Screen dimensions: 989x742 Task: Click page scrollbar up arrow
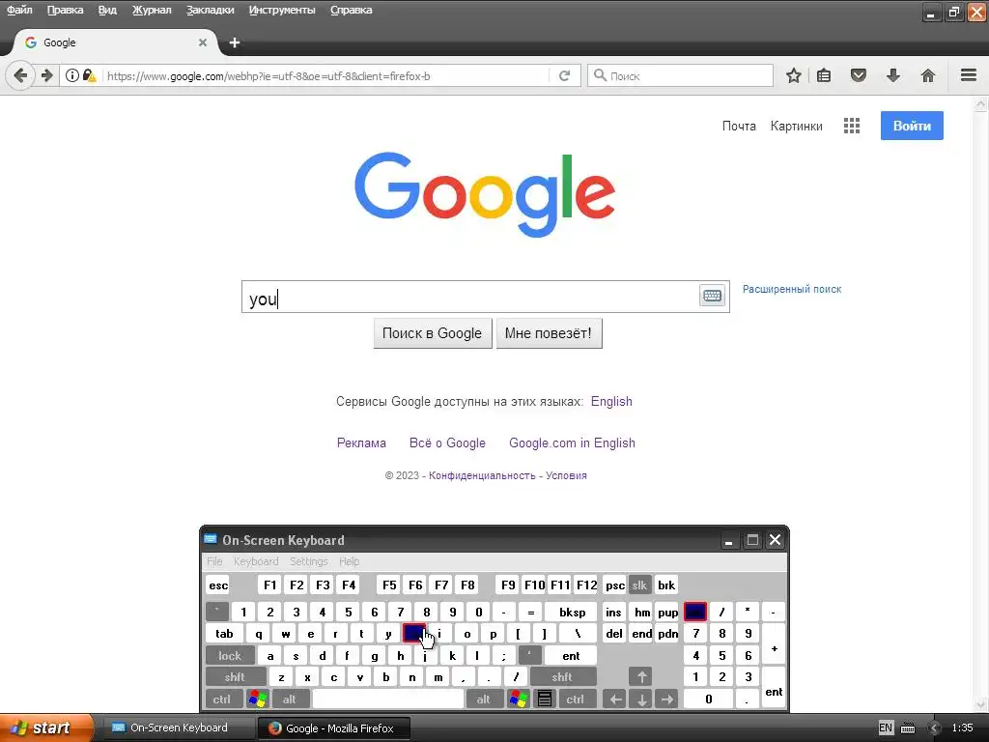981,103
